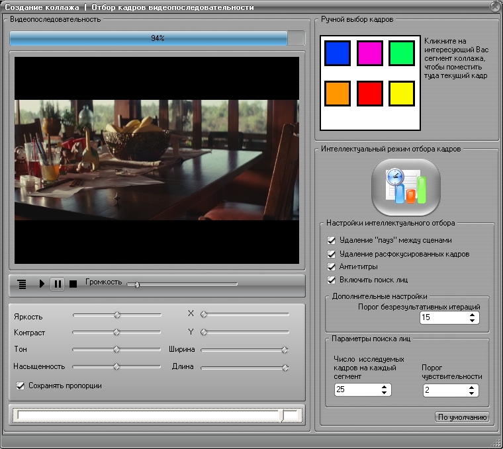Click the 'Яркость' slider handle
Screen dimensions: 503x449
[x=117, y=315]
